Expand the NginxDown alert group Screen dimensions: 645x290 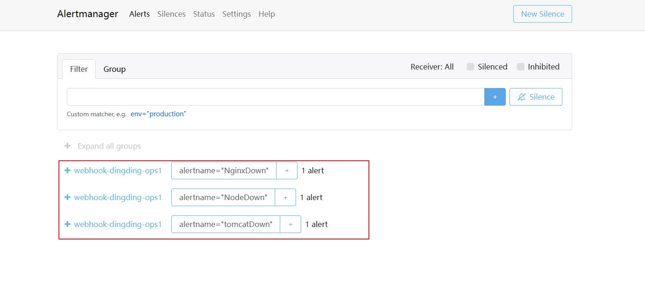[x=67, y=170]
